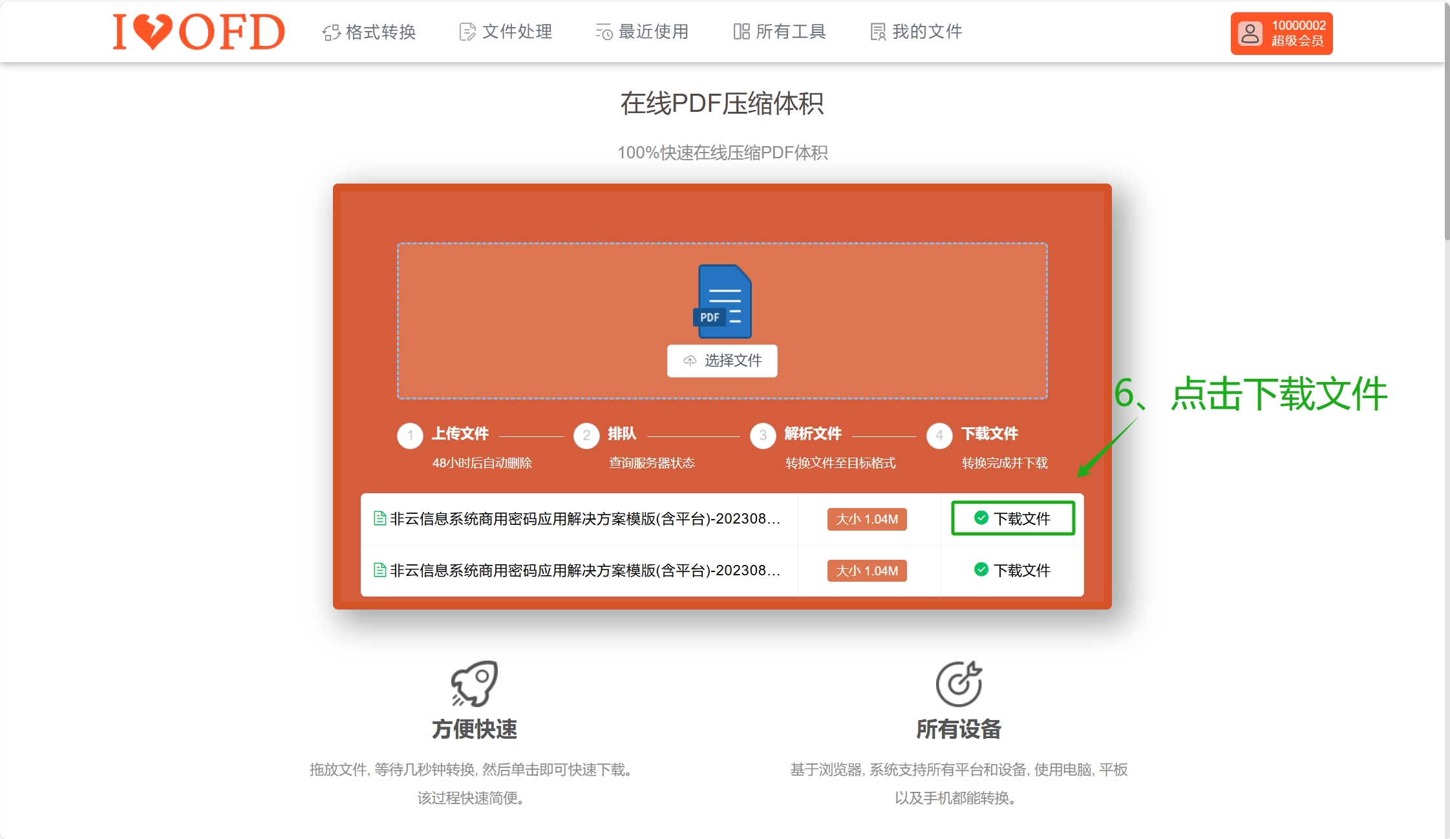Click the second file's green document icon
Viewport: 1450px width, 839px height.
point(380,570)
